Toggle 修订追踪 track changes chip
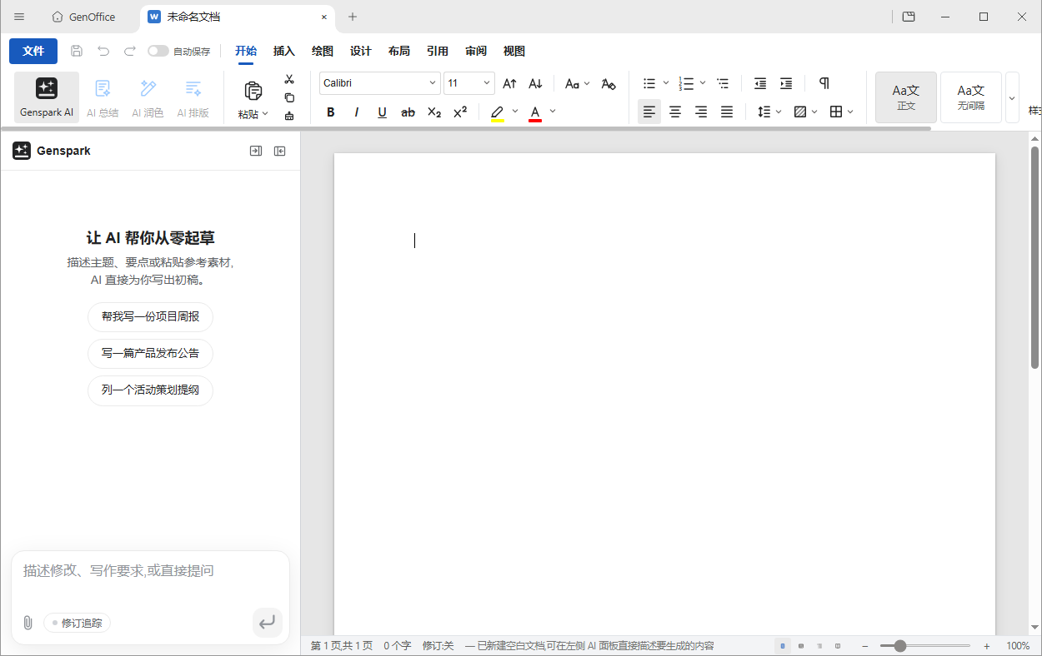The width and height of the screenshot is (1042, 656). click(x=77, y=623)
